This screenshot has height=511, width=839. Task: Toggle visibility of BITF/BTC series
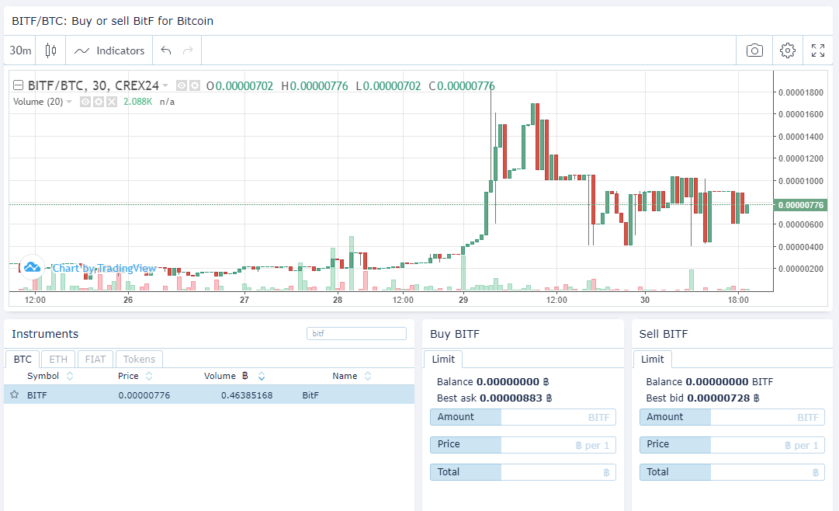[x=182, y=85]
